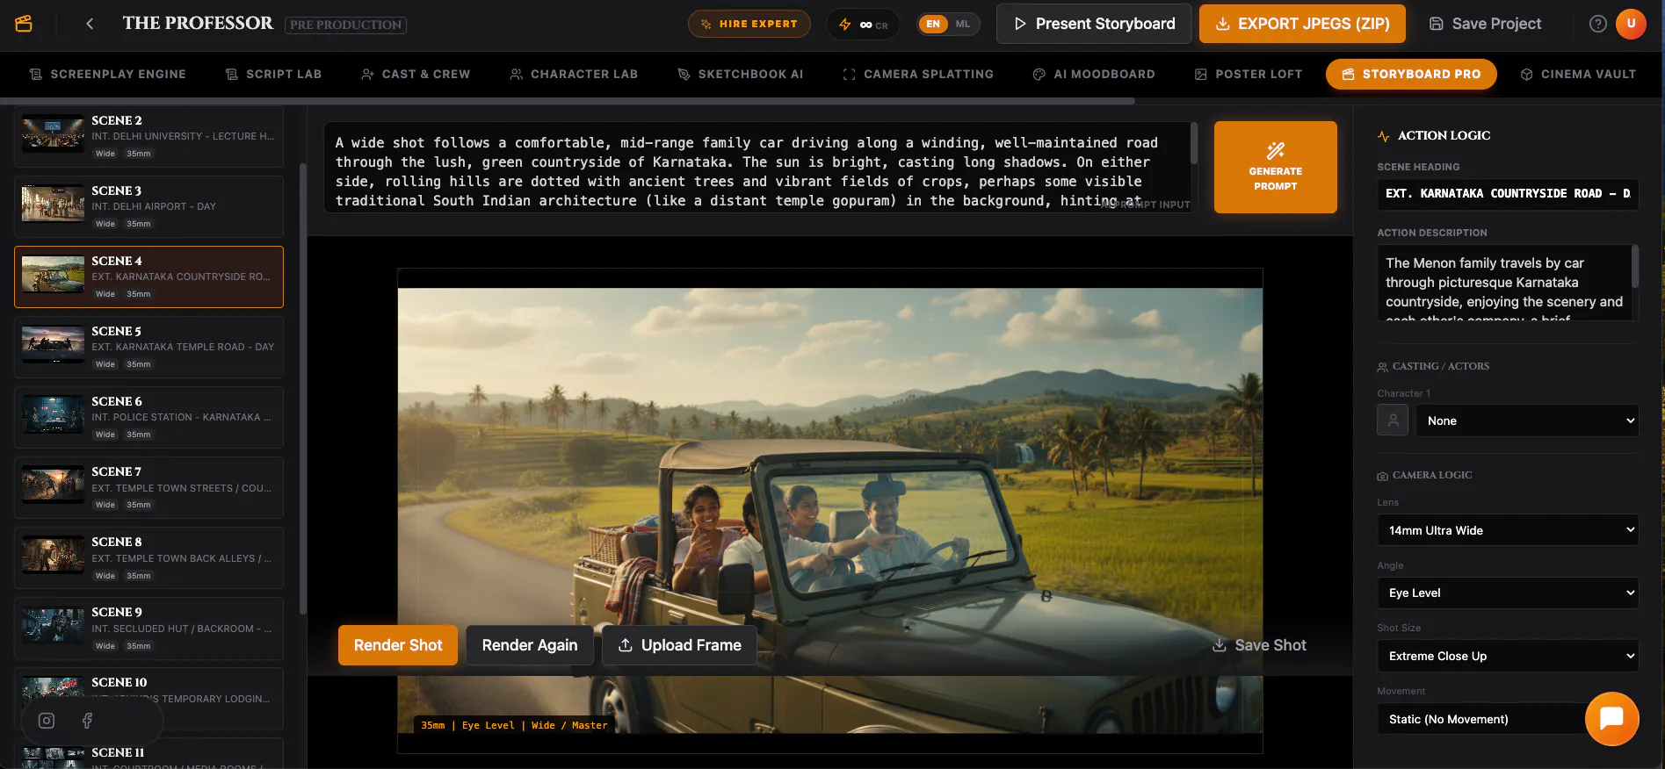The width and height of the screenshot is (1665, 769).
Task: Click the Scene Heading input field
Action: [x=1508, y=193]
